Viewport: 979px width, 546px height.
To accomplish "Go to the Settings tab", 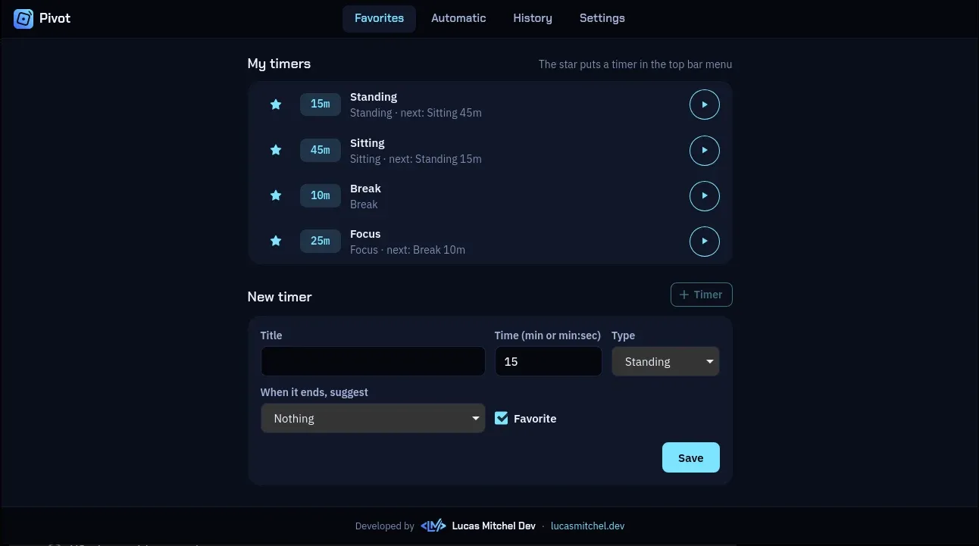I will tap(602, 18).
